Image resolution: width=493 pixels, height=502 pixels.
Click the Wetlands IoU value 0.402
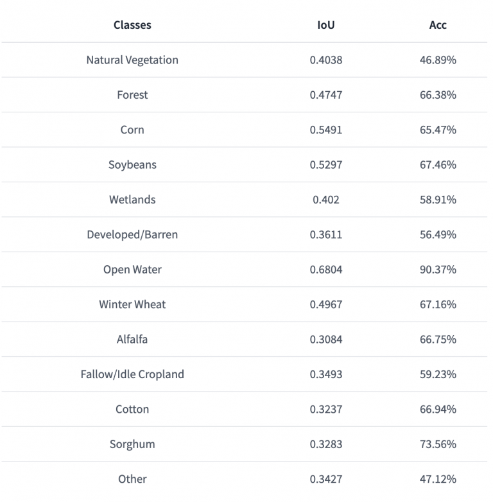coord(326,200)
